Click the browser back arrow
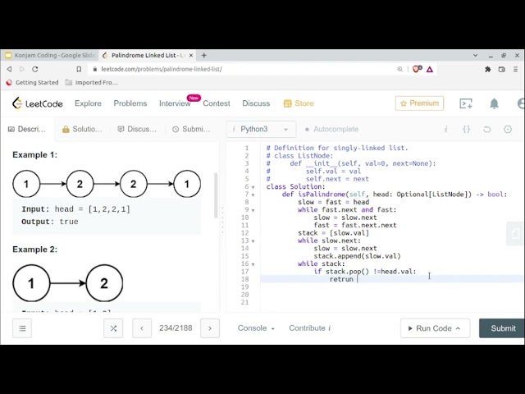This screenshot has width=525, height=394. pos(9,69)
